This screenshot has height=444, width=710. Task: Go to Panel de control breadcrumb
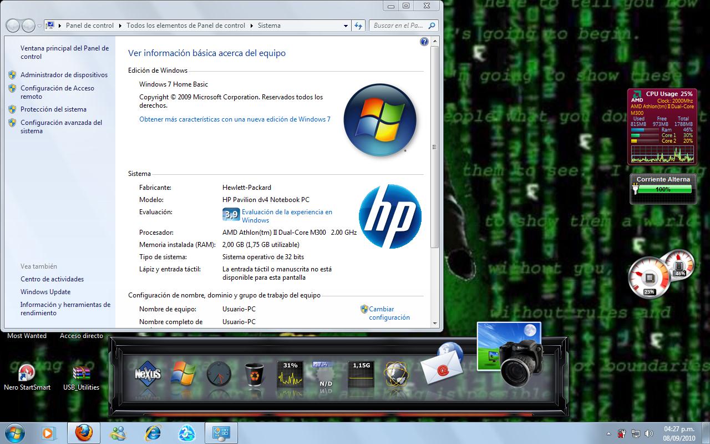coord(90,26)
